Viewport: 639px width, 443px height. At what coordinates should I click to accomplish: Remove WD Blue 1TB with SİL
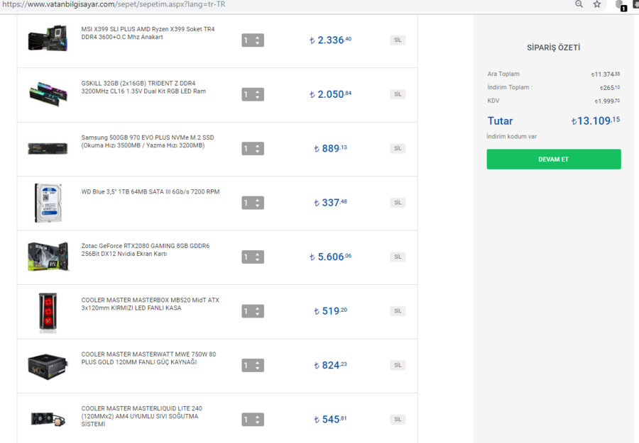(398, 202)
